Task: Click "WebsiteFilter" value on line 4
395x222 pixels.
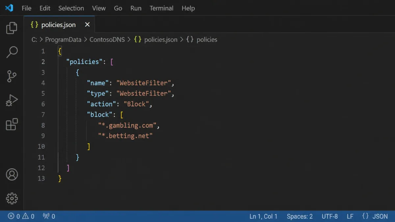Action: (144, 83)
